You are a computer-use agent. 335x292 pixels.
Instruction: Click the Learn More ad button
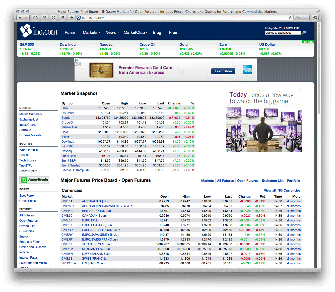click(223, 71)
